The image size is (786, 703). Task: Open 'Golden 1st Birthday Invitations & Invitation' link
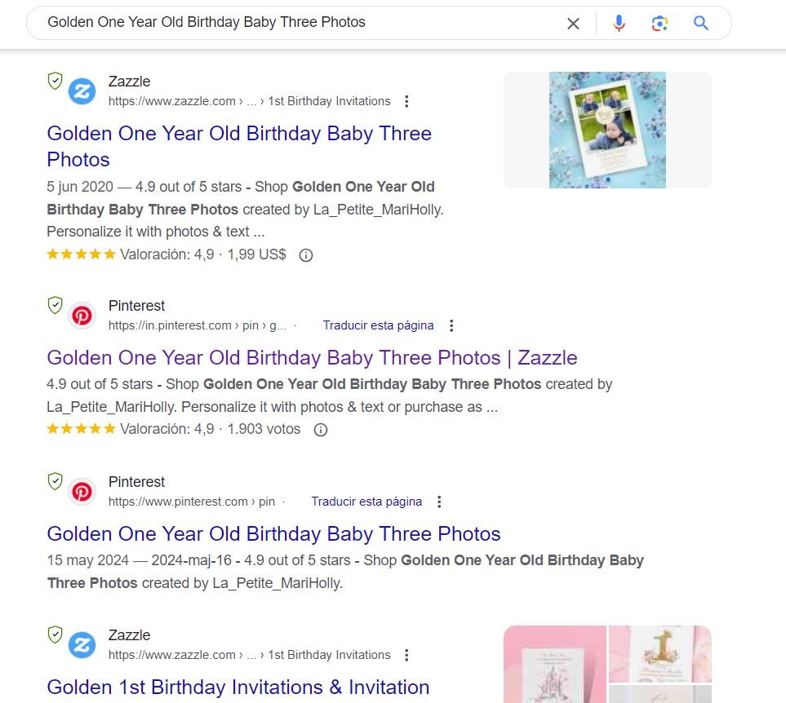[238, 687]
